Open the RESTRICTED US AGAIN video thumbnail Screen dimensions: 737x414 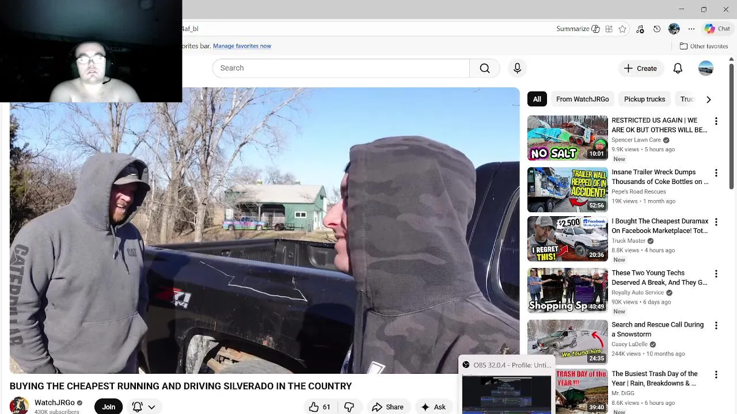click(x=568, y=138)
